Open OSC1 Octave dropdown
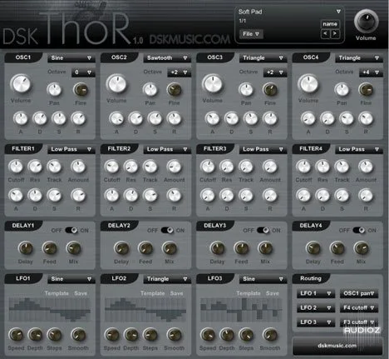The width and height of the screenshot is (389, 359). (83, 72)
